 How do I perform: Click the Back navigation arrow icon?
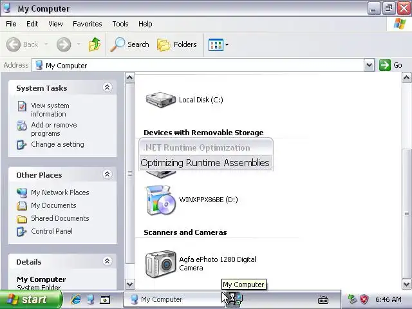pos(13,44)
